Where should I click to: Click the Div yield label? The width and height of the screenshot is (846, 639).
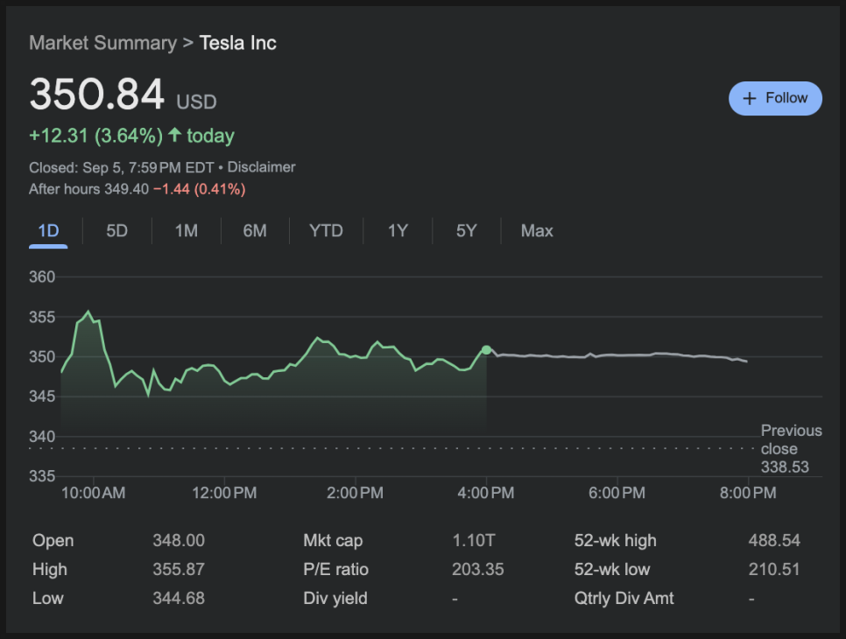coord(335,599)
